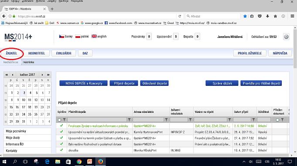The width and height of the screenshot is (297, 166).
Task: Open Windows Start menu
Action: tap(4, 162)
